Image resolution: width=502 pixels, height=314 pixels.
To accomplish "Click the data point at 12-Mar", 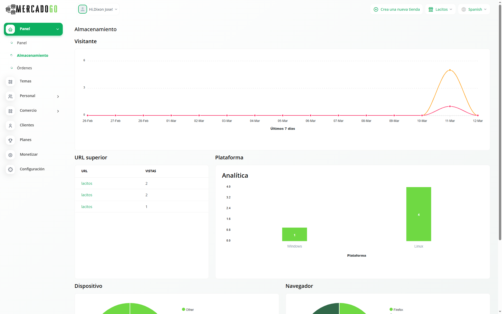I will 478,115.
